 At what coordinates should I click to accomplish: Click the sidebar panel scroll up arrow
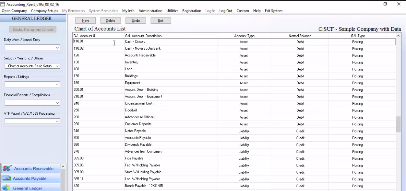point(63,166)
